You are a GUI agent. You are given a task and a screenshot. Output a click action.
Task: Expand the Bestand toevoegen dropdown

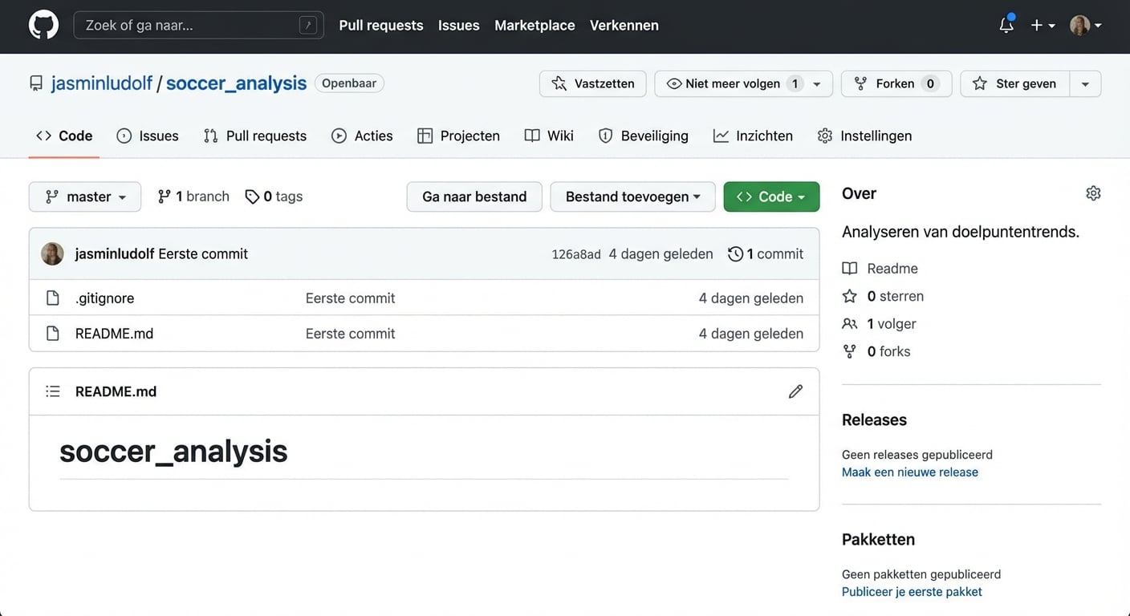632,197
